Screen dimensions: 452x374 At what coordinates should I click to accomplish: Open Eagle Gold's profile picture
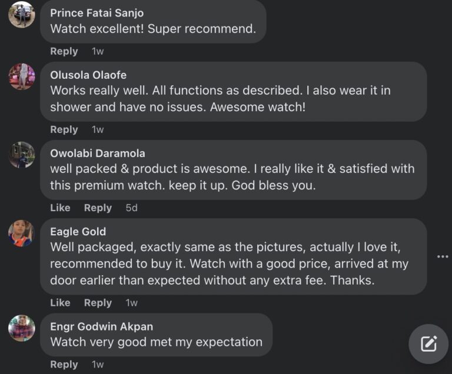22,233
